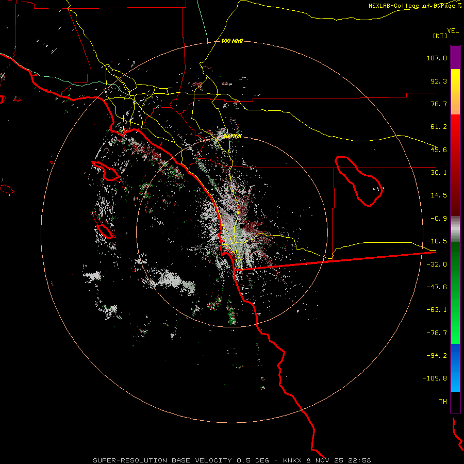This screenshot has height=464, width=464.
Task: Click the 92.3 velocity scale label
Action: coord(439,81)
